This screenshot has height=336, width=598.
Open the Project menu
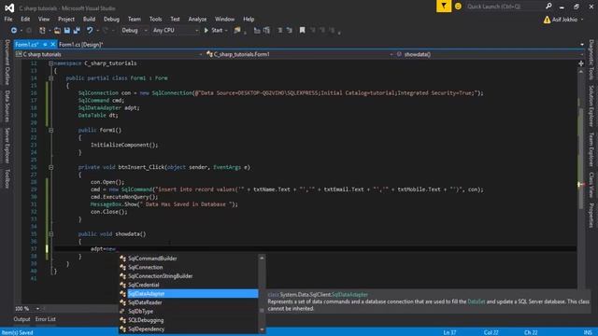coord(66,19)
